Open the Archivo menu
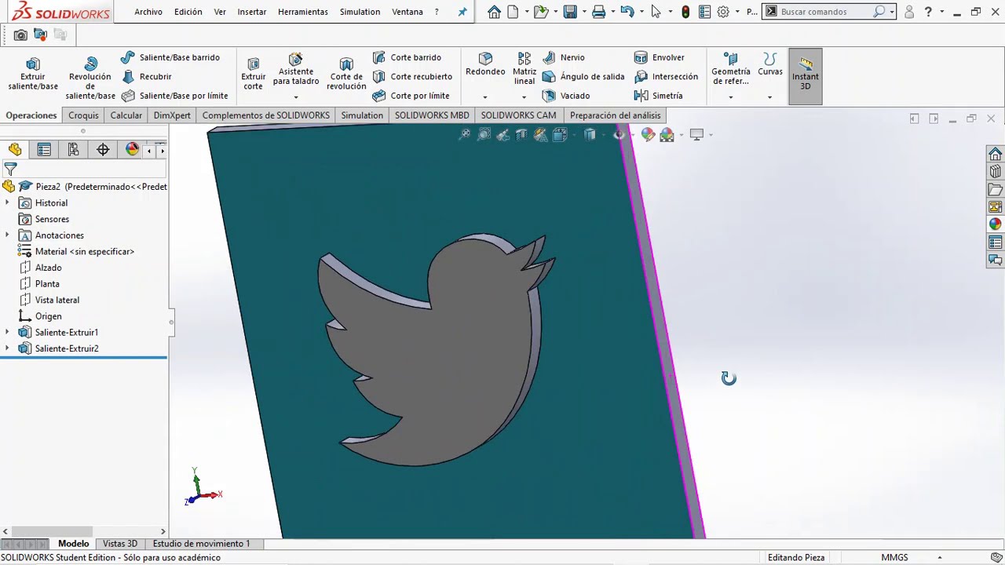Image resolution: width=1005 pixels, height=565 pixels. coord(148,12)
